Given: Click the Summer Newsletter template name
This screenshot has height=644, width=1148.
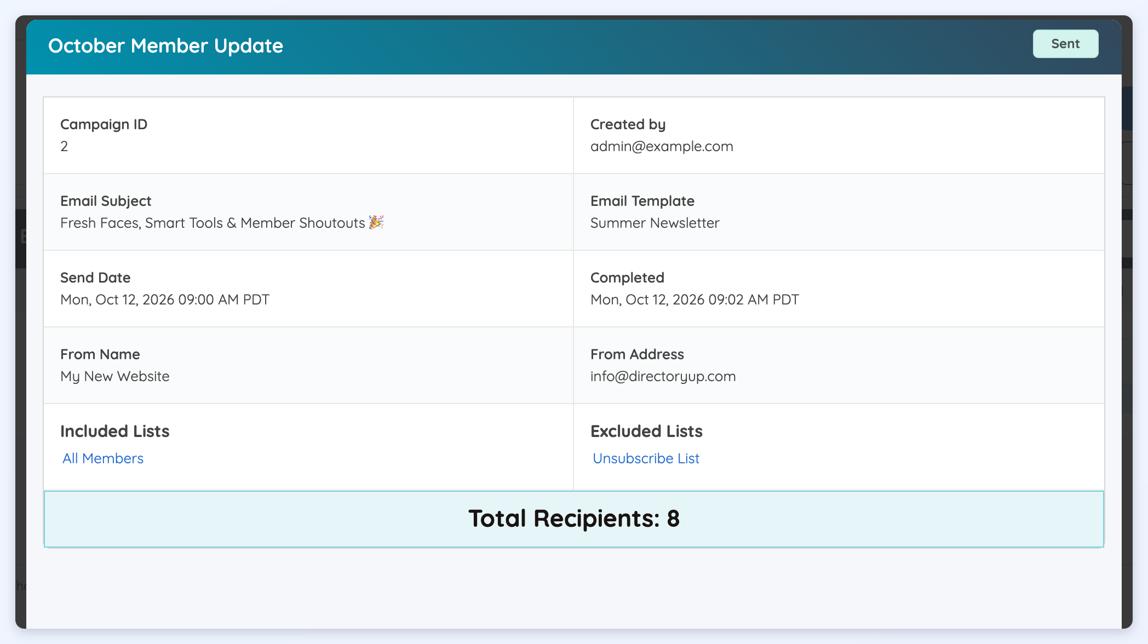Looking at the screenshot, I should tap(655, 223).
